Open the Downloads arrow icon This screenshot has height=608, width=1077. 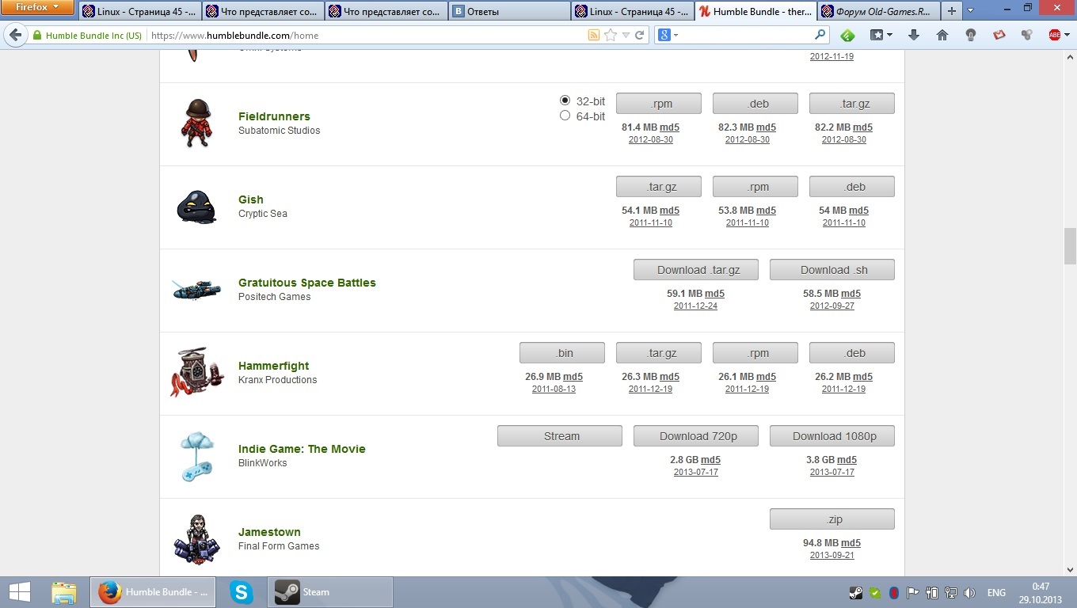click(x=914, y=35)
